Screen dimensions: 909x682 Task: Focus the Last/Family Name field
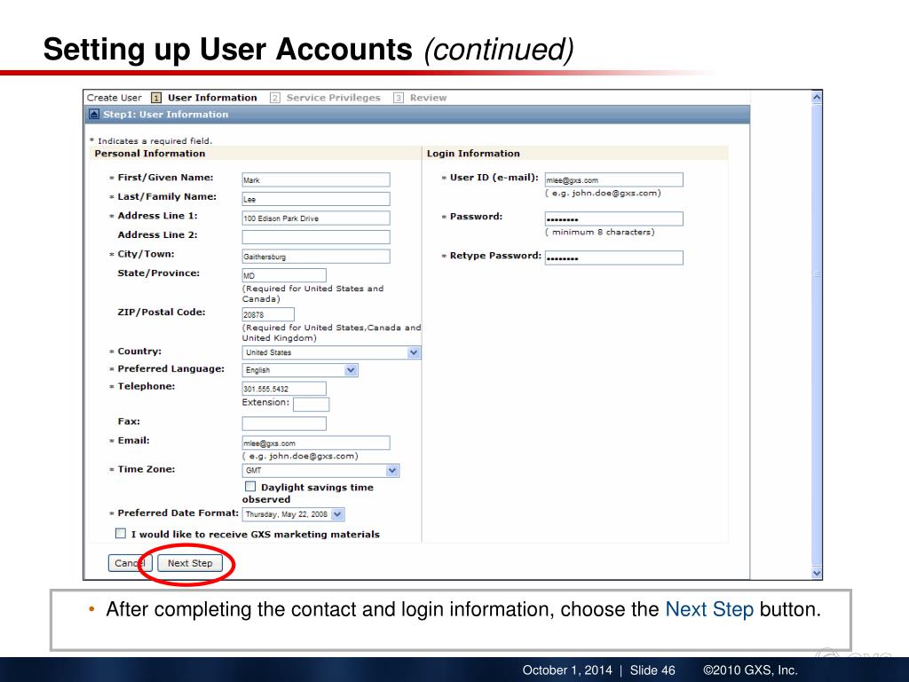[316, 199]
